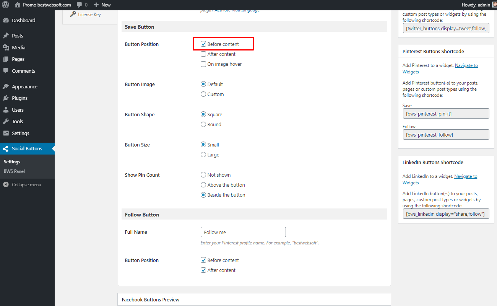Choose Round button shape
Viewport: 497px width, 306px height.
(203, 124)
